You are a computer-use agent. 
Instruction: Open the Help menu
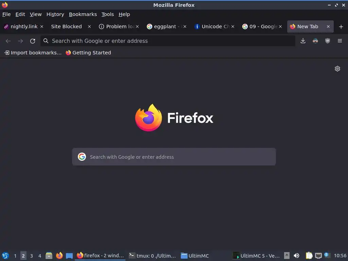point(124,14)
